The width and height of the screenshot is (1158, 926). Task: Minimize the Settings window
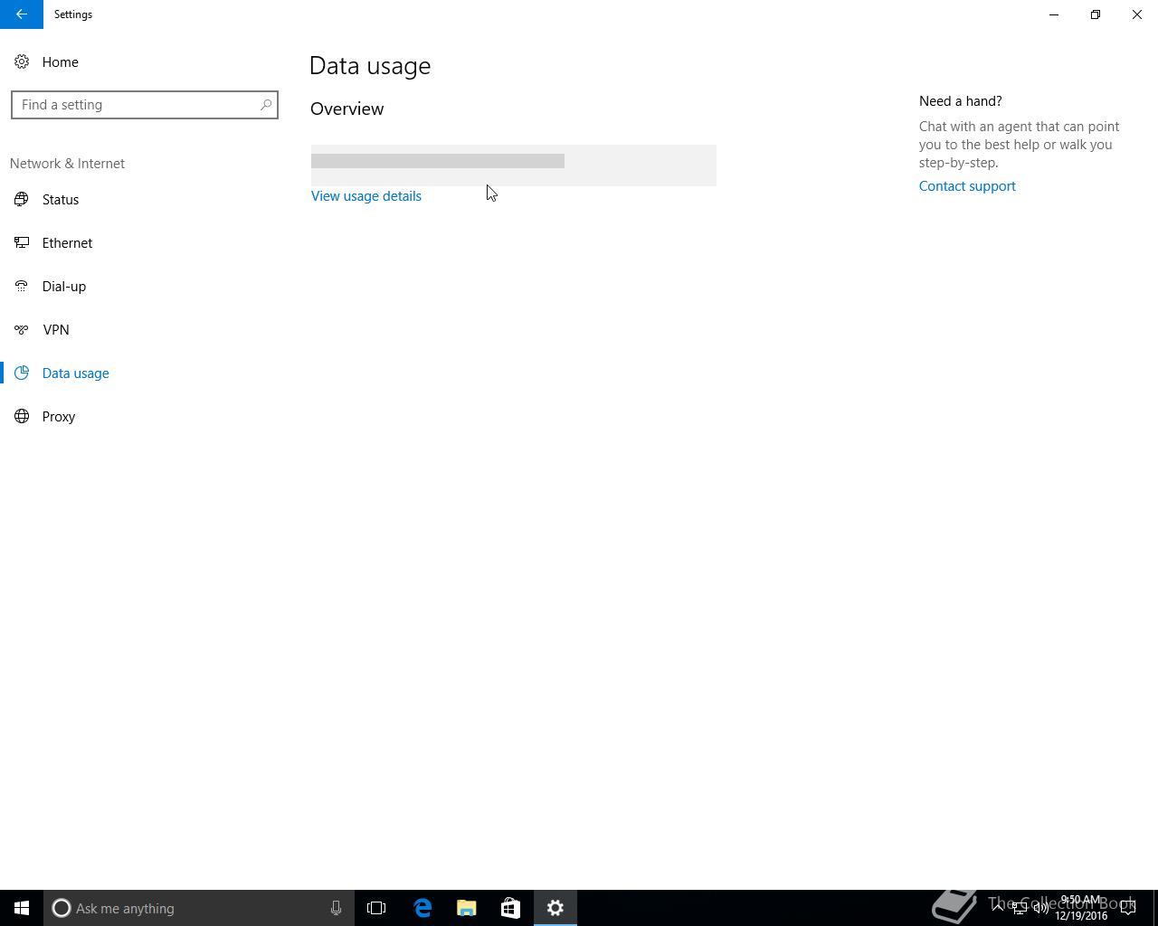coord(1054,14)
